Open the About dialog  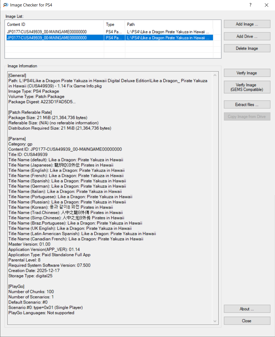coord(247,309)
